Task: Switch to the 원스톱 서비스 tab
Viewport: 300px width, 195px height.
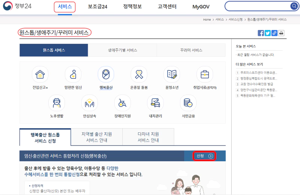Action: point(54,50)
